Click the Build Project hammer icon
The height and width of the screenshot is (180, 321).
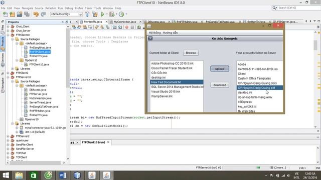[87, 14]
